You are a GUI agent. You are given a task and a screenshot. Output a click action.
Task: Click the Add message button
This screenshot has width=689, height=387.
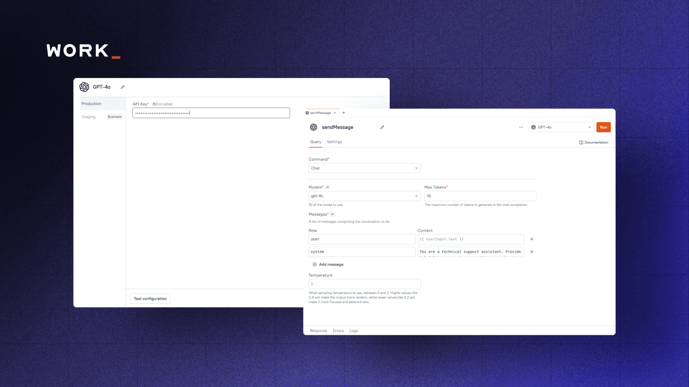click(x=328, y=264)
